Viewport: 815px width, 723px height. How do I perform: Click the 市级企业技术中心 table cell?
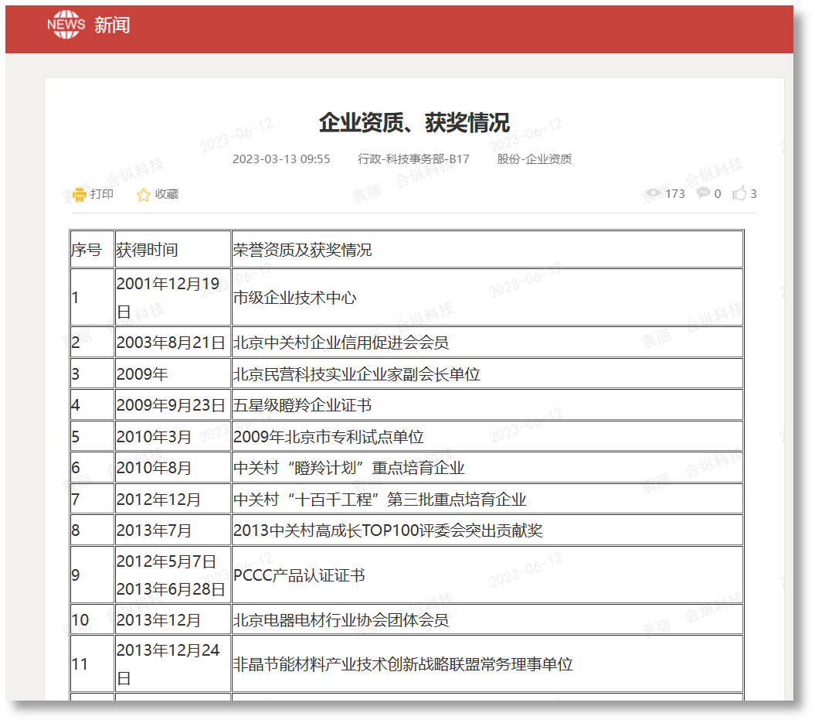(x=295, y=298)
